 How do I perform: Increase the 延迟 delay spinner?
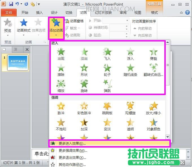pyautogui.click(x=126, y=34)
